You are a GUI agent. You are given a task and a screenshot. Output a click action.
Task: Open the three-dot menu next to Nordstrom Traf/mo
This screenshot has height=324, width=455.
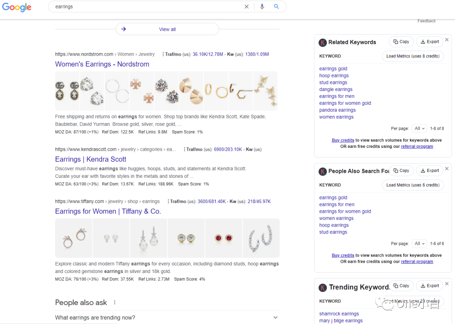163,54
